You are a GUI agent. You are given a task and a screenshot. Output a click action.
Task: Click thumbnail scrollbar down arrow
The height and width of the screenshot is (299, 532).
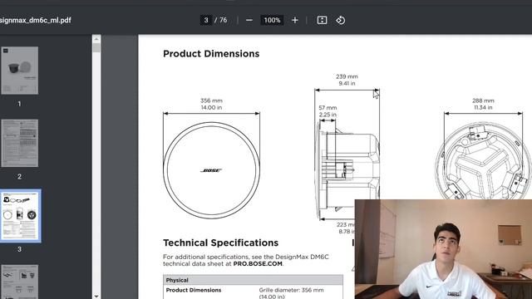coord(96,296)
